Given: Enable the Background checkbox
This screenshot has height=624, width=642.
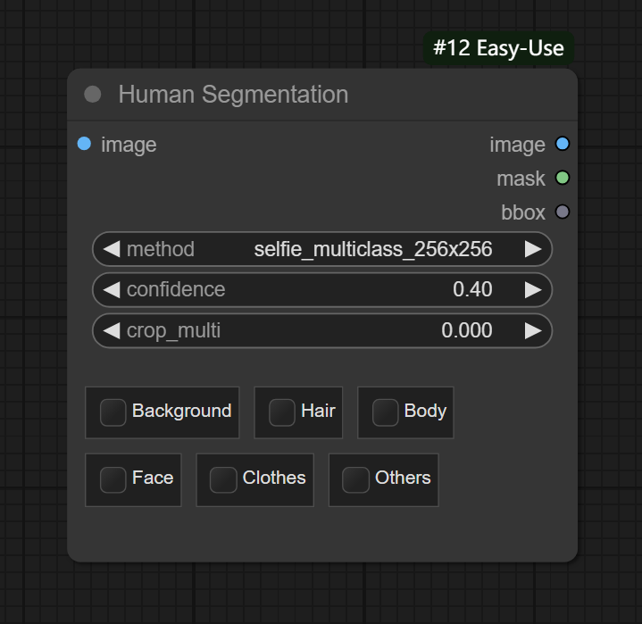Looking at the screenshot, I should click(113, 412).
